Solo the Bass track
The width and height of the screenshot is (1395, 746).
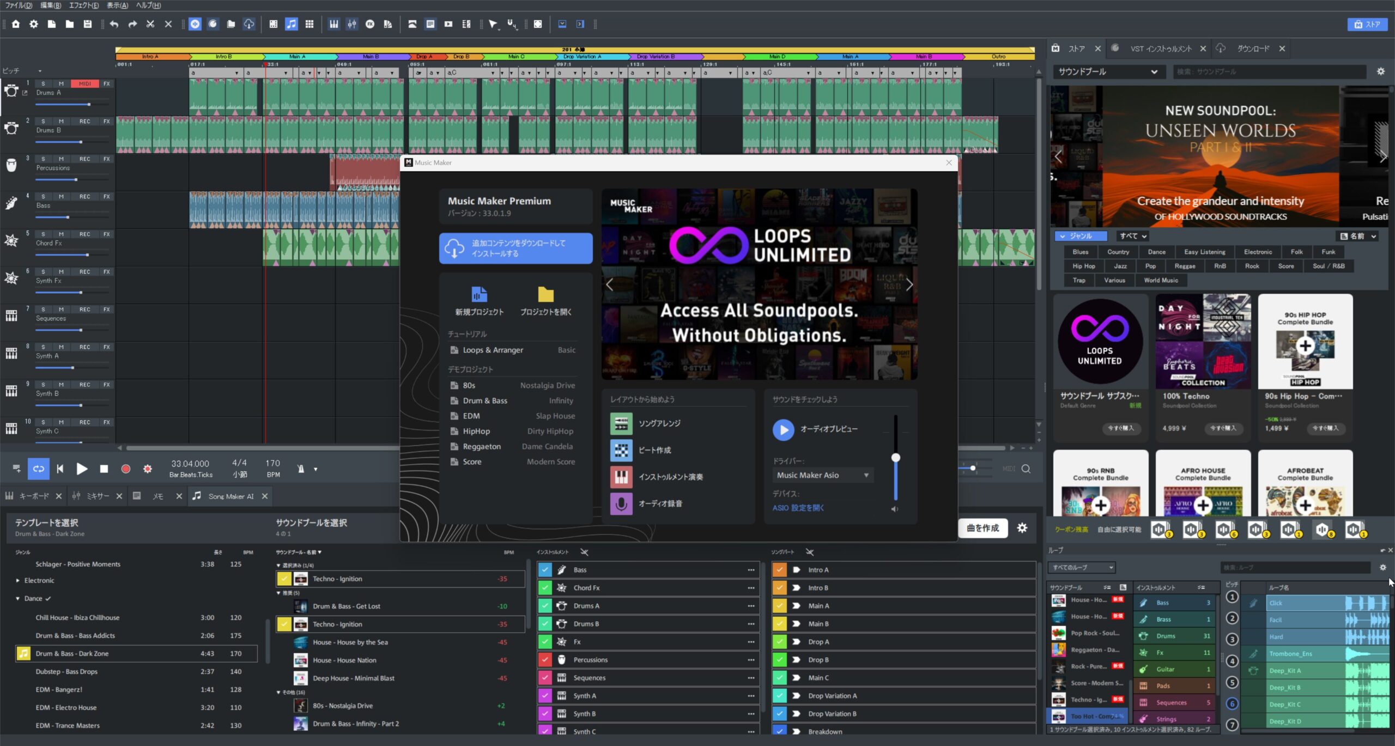(43, 196)
